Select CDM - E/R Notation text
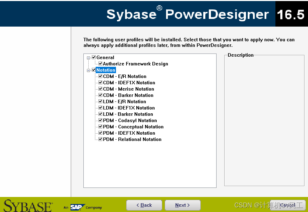 point(125,76)
